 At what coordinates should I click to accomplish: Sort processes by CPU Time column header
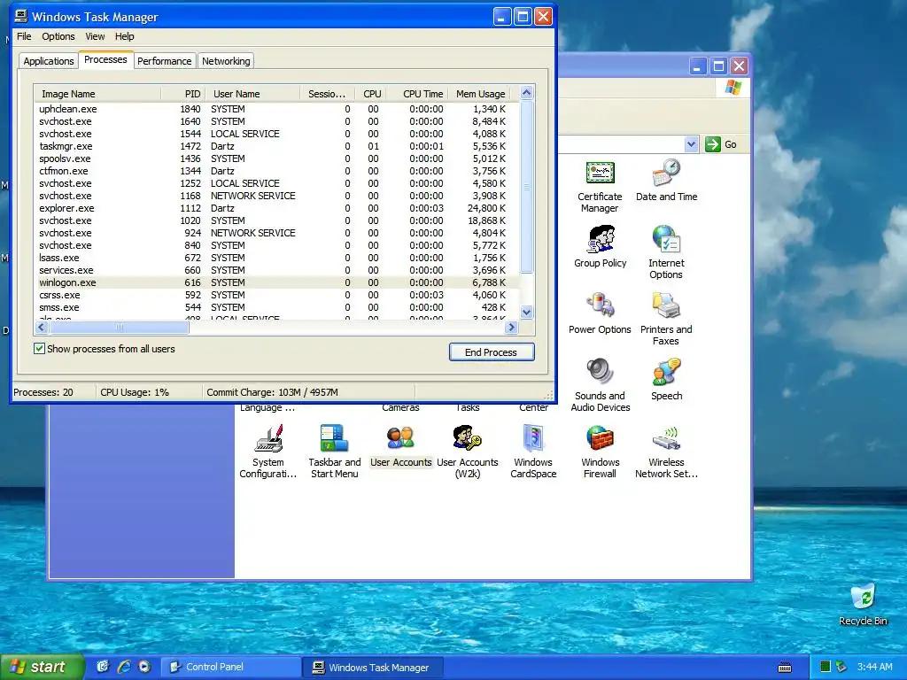click(x=417, y=94)
